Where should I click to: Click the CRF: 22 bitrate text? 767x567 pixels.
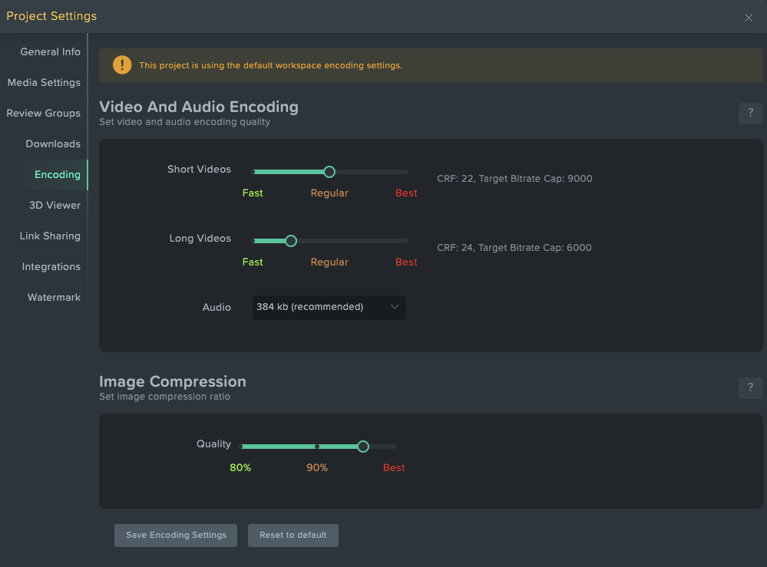point(514,179)
